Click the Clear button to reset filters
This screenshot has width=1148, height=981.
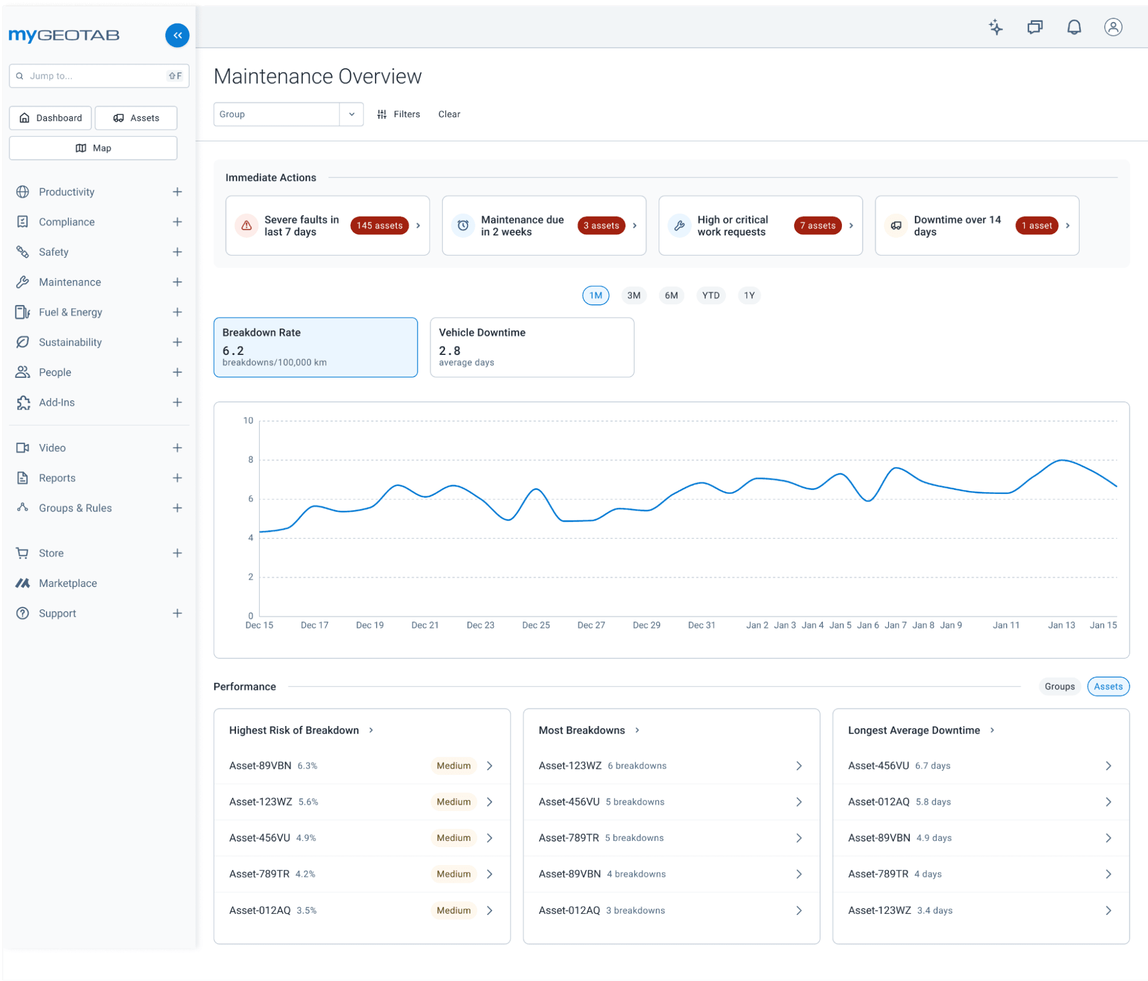pyautogui.click(x=450, y=114)
